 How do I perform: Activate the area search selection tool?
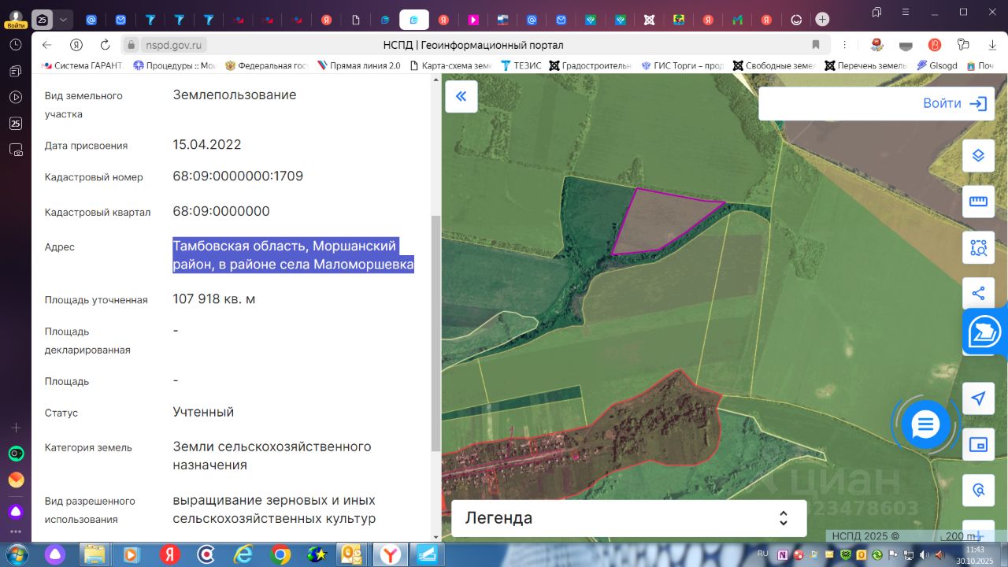(978, 248)
